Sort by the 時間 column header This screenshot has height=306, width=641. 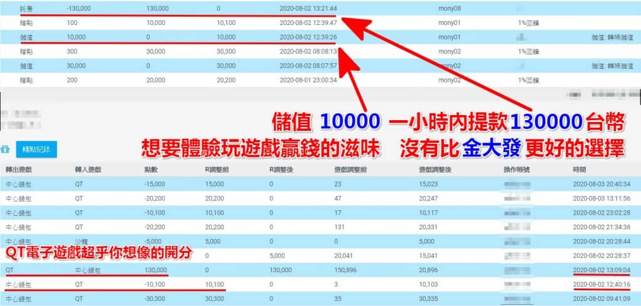tap(579, 170)
